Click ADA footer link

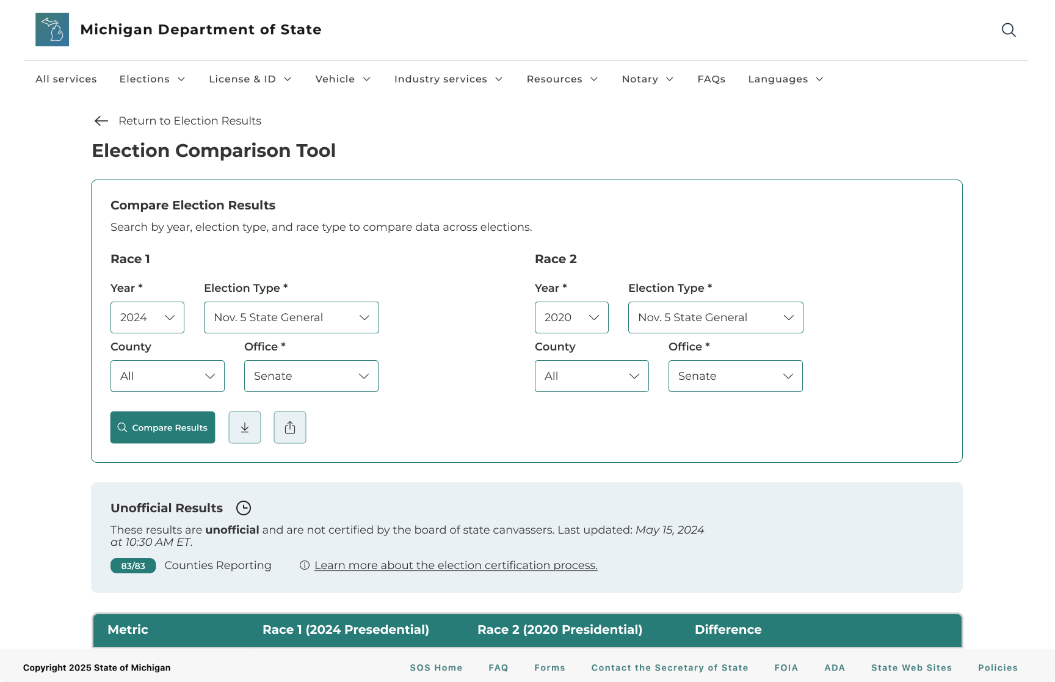click(835, 668)
